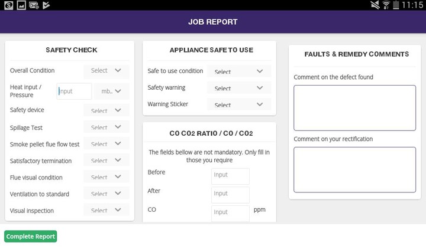
Task: Click the Complete Report button
Action: point(30,237)
